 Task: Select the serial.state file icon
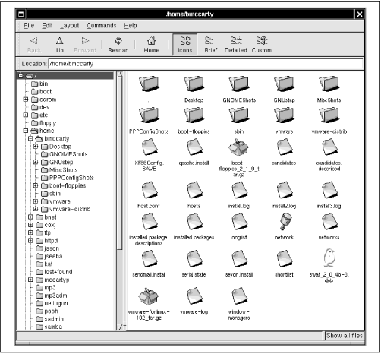click(194, 259)
